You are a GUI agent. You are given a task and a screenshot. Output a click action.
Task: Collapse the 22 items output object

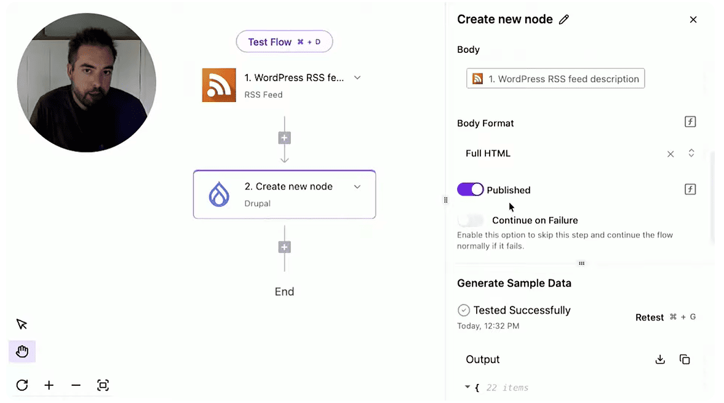point(467,387)
